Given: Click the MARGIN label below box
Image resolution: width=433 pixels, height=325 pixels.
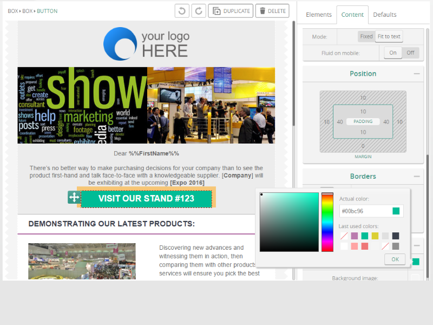Looking at the screenshot, I should (363, 157).
